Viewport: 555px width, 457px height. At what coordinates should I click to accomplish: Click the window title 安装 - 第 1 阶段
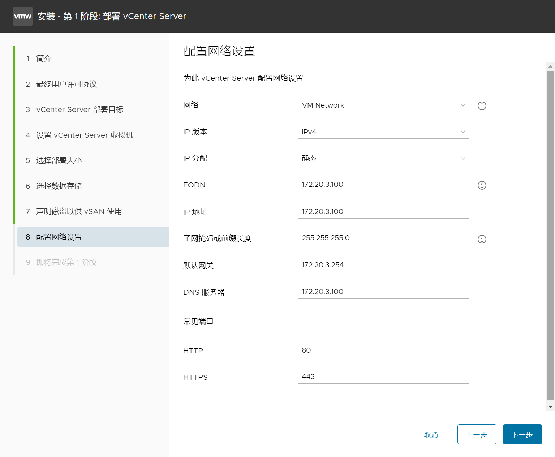pos(112,16)
